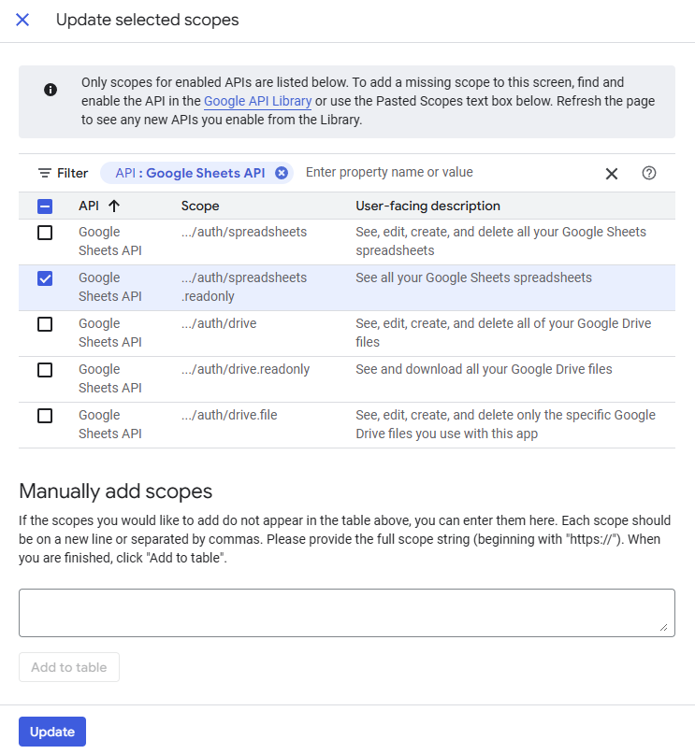
Task: Focus the manually add scopes text box
Action: point(346,613)
